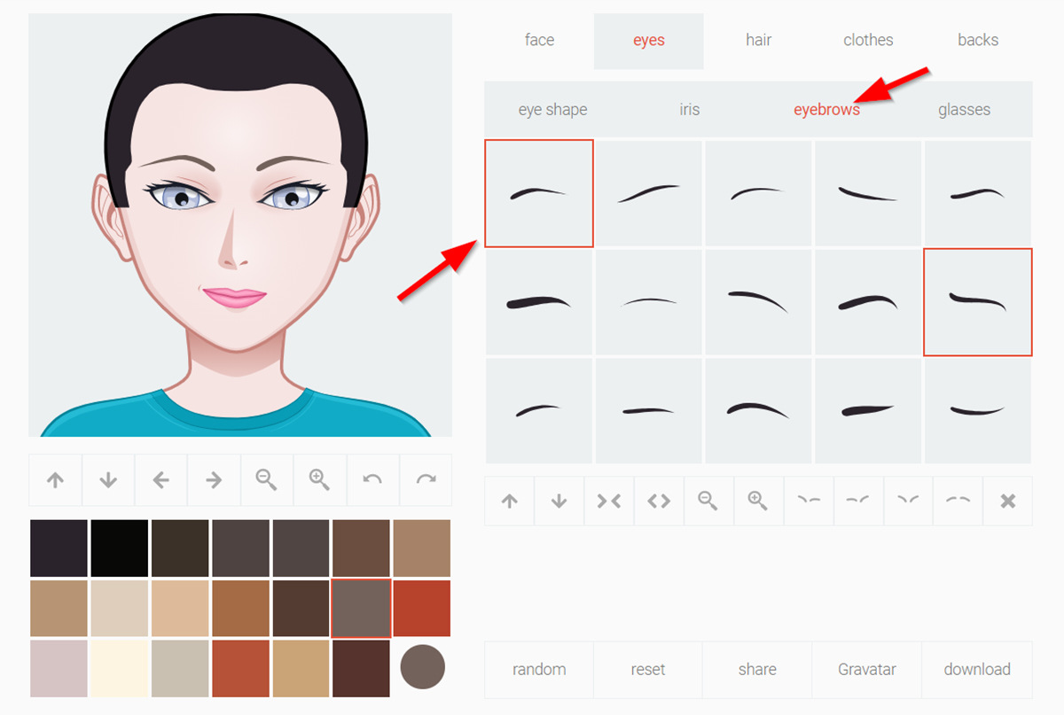Download the avatar
Screen dimensions: 1064x715
pos(977,669)
